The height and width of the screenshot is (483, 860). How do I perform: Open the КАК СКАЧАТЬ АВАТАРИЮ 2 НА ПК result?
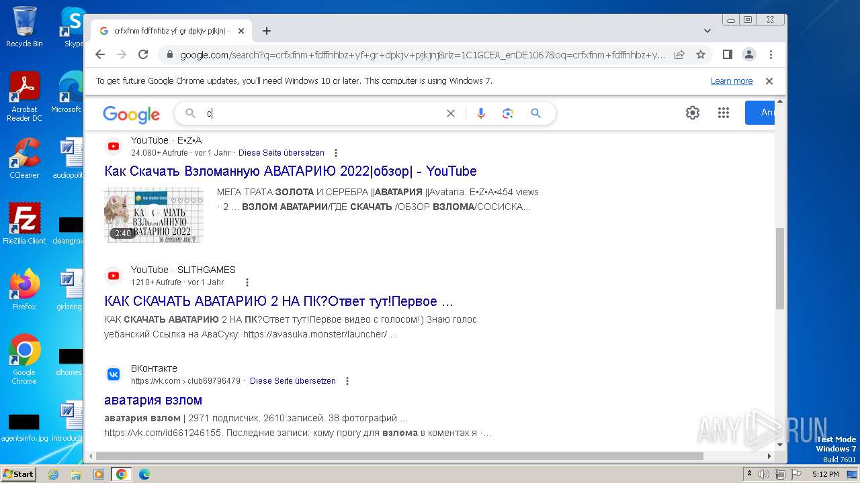tap(279, 301)
